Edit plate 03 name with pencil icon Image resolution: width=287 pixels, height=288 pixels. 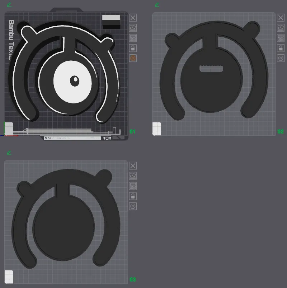(x=9, y=153)
